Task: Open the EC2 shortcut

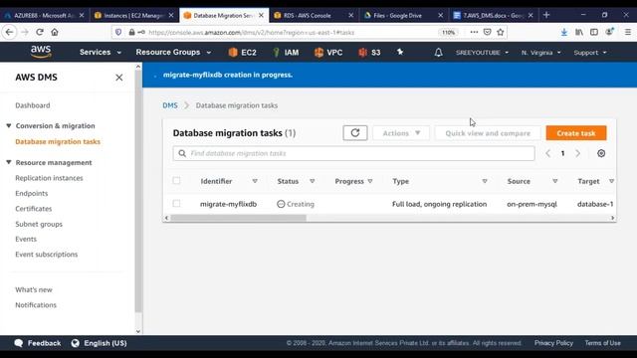Action: tap(243, 53)
